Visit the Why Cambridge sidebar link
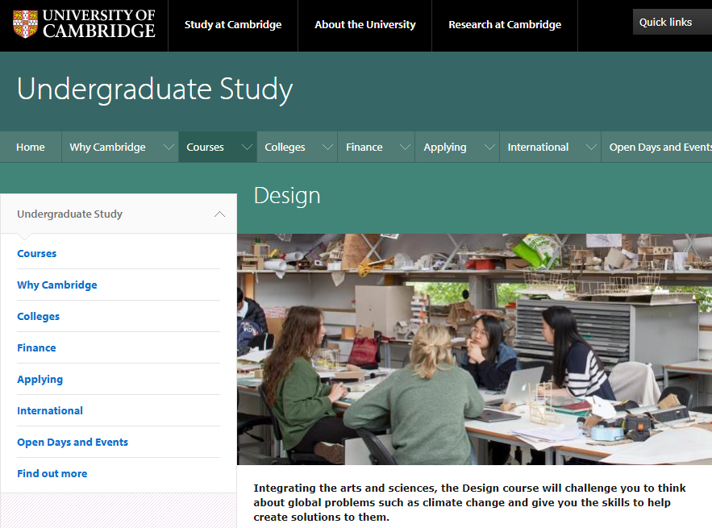Screen dimensions: 712x528 (x=57, y=285)
